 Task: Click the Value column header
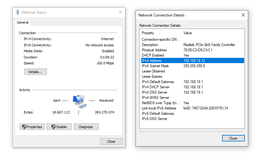(x=213, y=33)
